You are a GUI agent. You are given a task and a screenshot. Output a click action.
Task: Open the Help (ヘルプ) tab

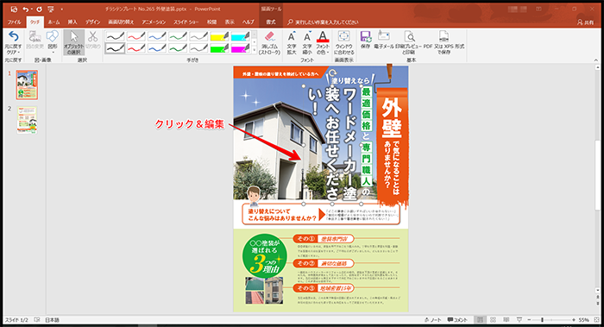(249, 22)
